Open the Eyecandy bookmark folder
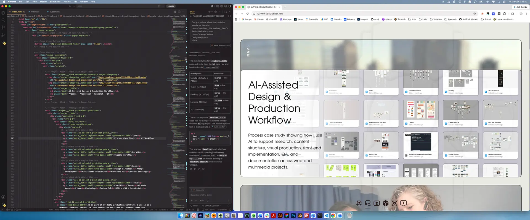The image size is (530, 220). pyautogui.click(x=450, y=19)
